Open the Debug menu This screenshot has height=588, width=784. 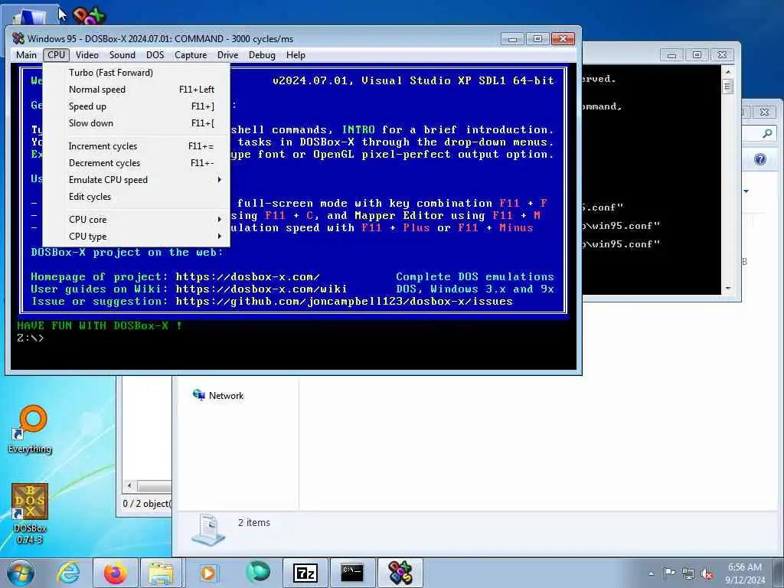pyautogui.click(x=262, y=55)
